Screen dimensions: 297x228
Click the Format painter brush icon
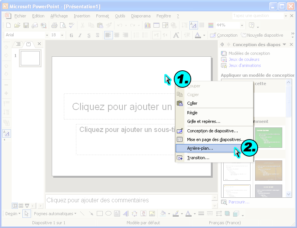point(109,25)
